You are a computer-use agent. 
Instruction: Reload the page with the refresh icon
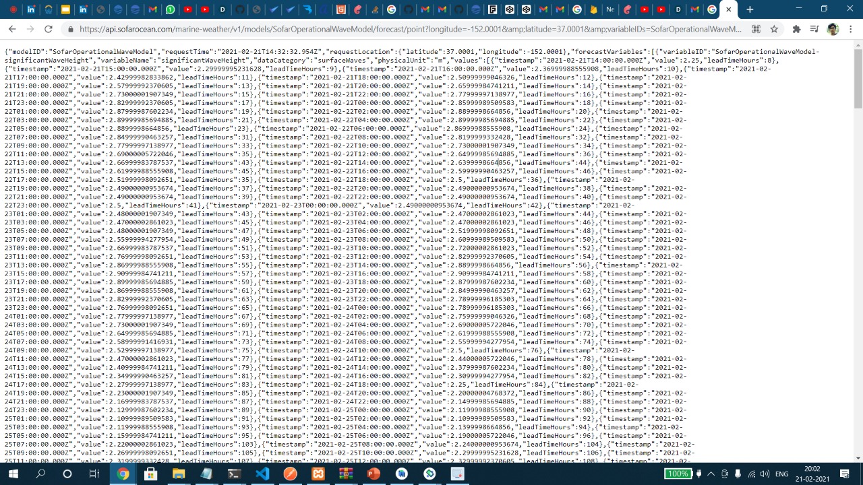tap(48, 29)
